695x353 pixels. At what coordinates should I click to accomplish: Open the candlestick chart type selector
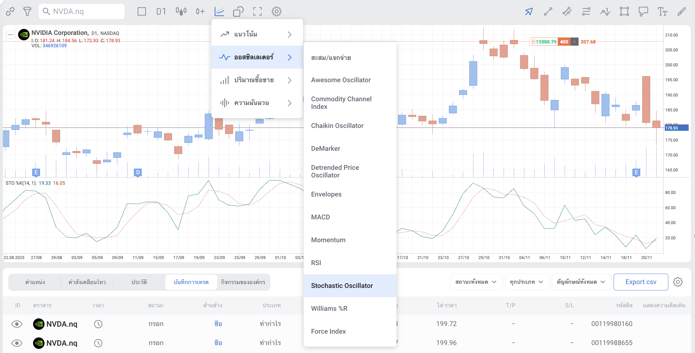click(181, 12)
